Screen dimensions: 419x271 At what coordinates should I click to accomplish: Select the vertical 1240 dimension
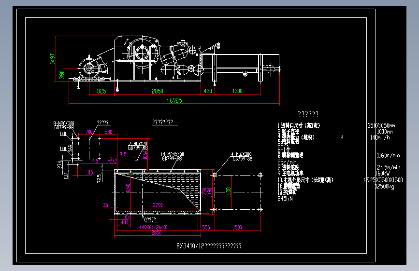(x=128, y=188)
